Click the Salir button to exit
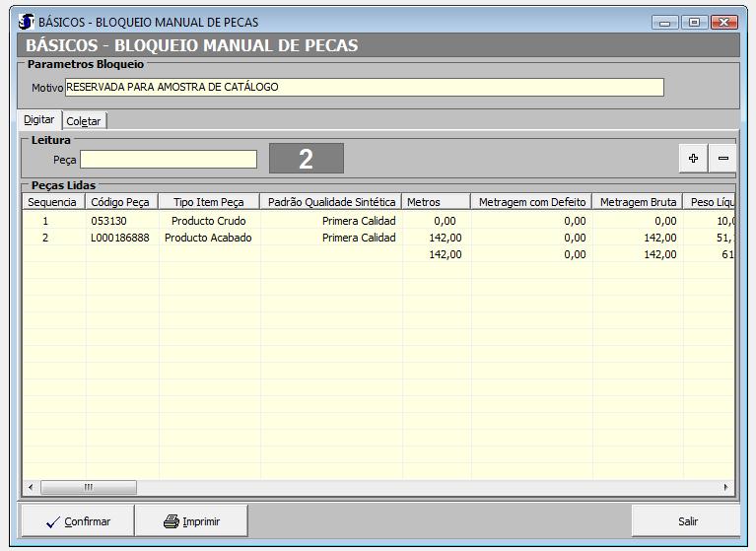This screenshot has height=551, width=756. 687,521
